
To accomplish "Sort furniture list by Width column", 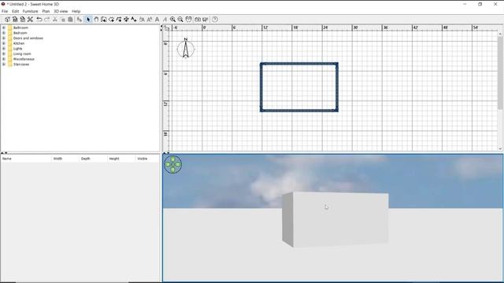I will pos(65,159).
